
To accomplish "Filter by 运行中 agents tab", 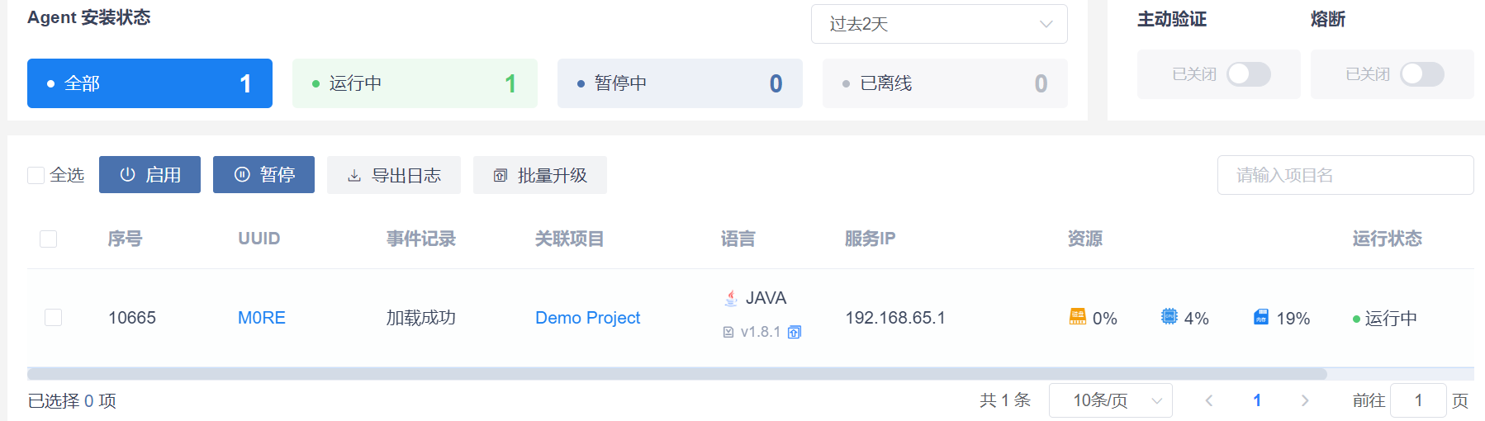I will pyautogui.click(x=415, y=83).
